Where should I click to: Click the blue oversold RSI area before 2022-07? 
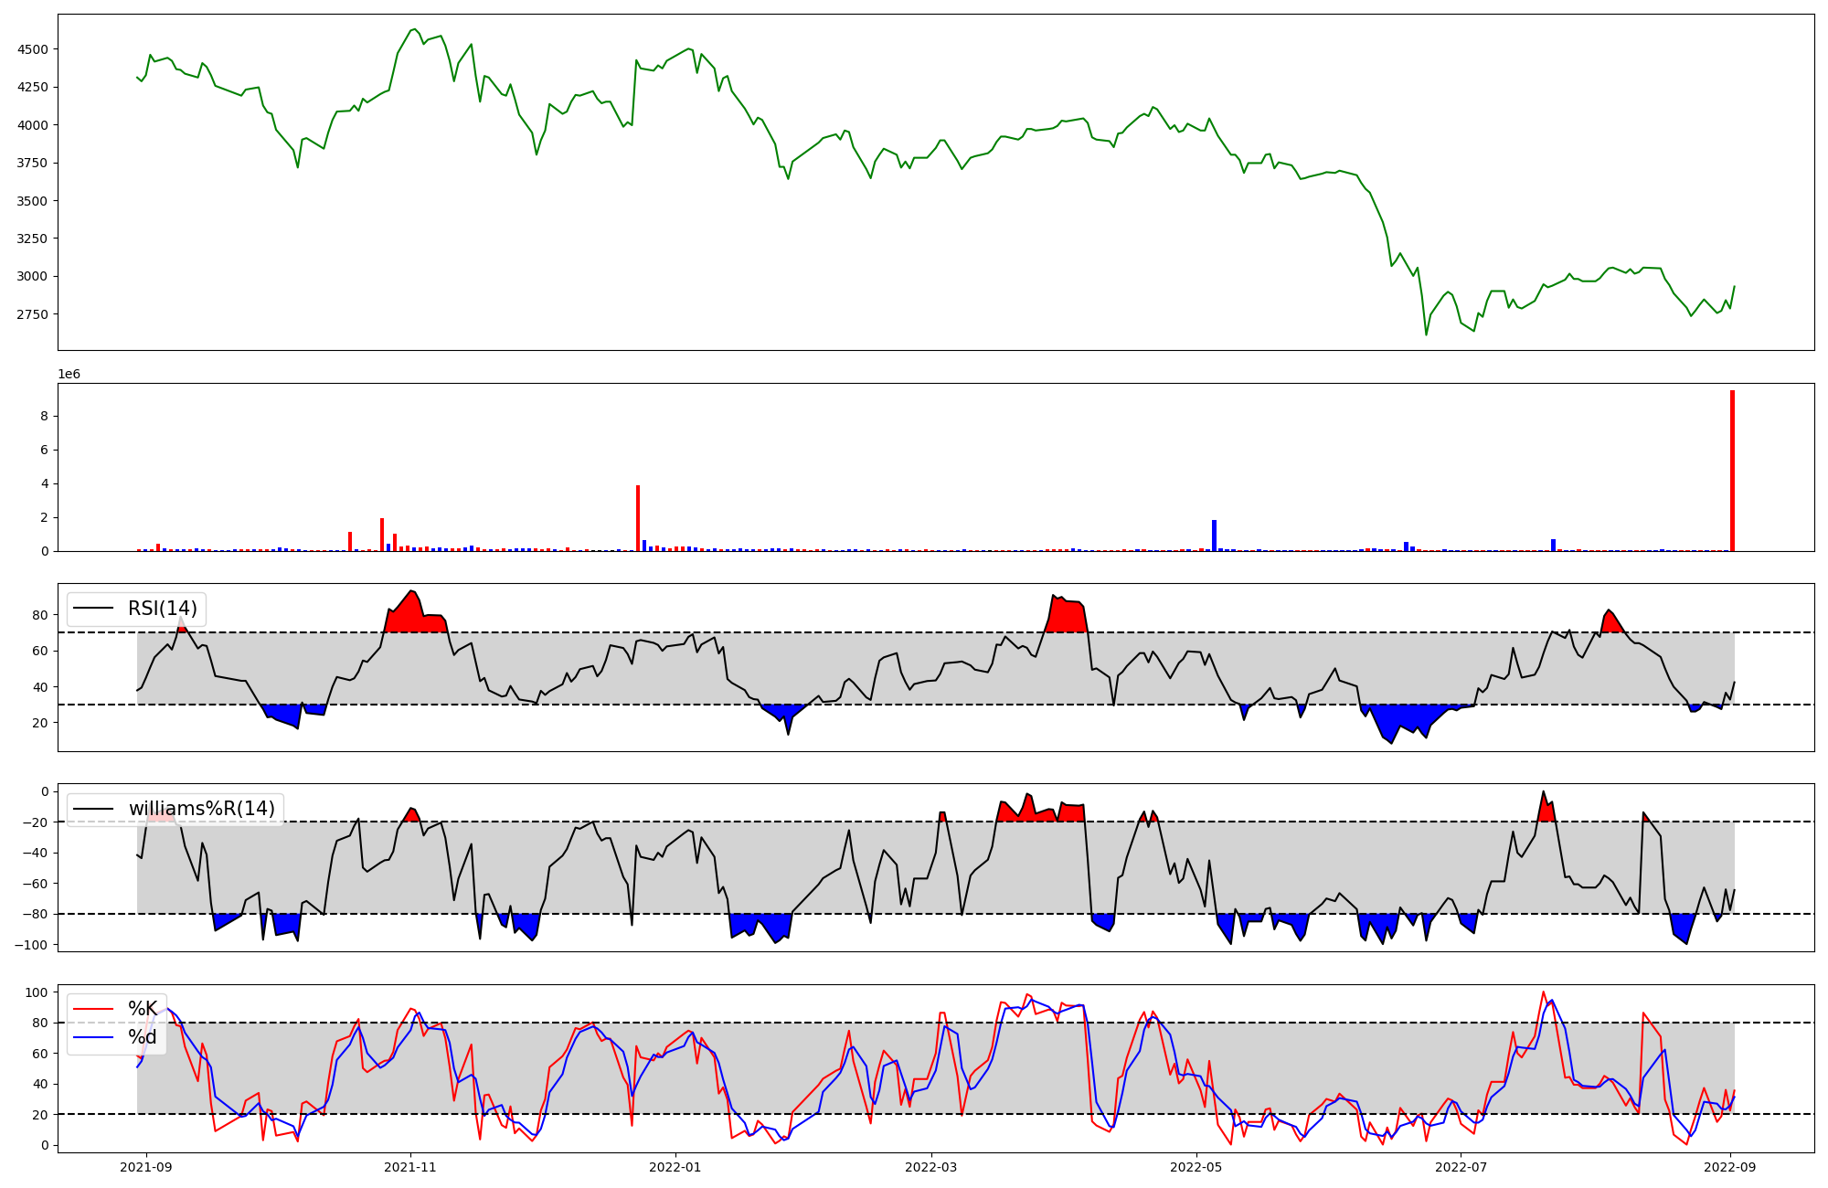[1398, 716]
